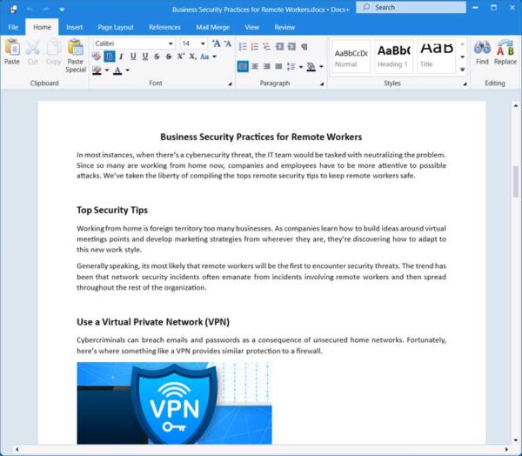Toggle single Strikethrough
This screenshot has width=522, height=456.
tap(157, 57)
